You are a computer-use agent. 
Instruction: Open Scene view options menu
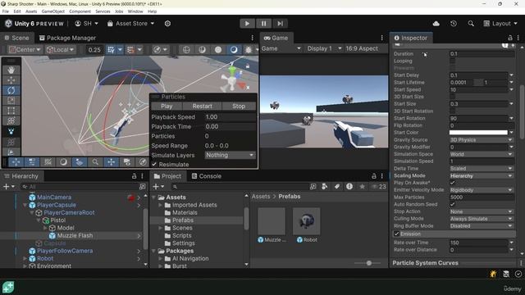252,38
